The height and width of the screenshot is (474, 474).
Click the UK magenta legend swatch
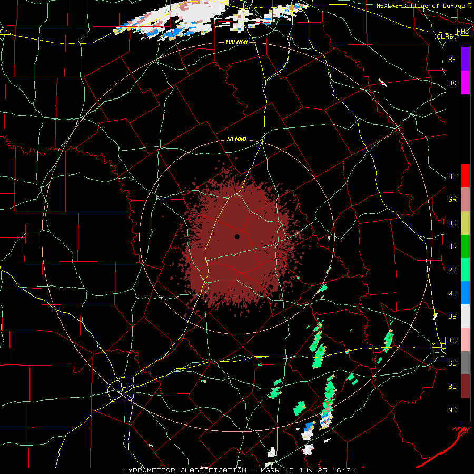tap(465, 83)
